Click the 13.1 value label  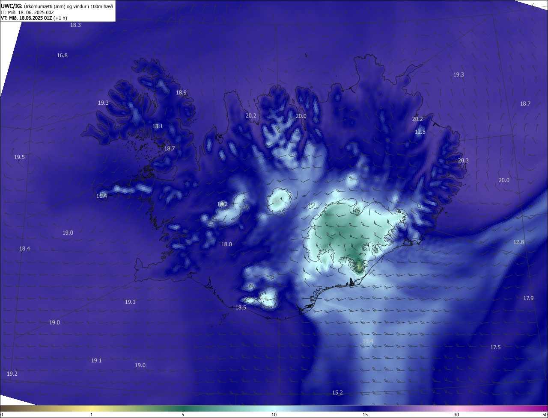(x=158, y=127)
